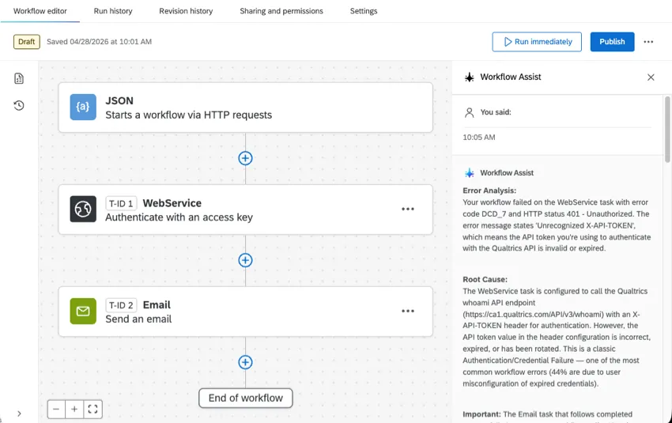Image resolution: width=672 pixels, height=423 pixels.
Task: Publish the workflow
Action: [x=612, y=42]
